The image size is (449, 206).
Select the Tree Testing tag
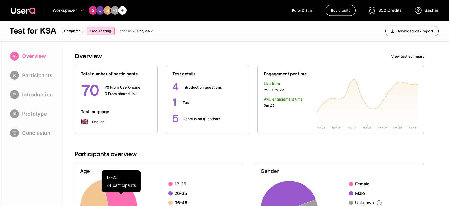click(100, 31)
